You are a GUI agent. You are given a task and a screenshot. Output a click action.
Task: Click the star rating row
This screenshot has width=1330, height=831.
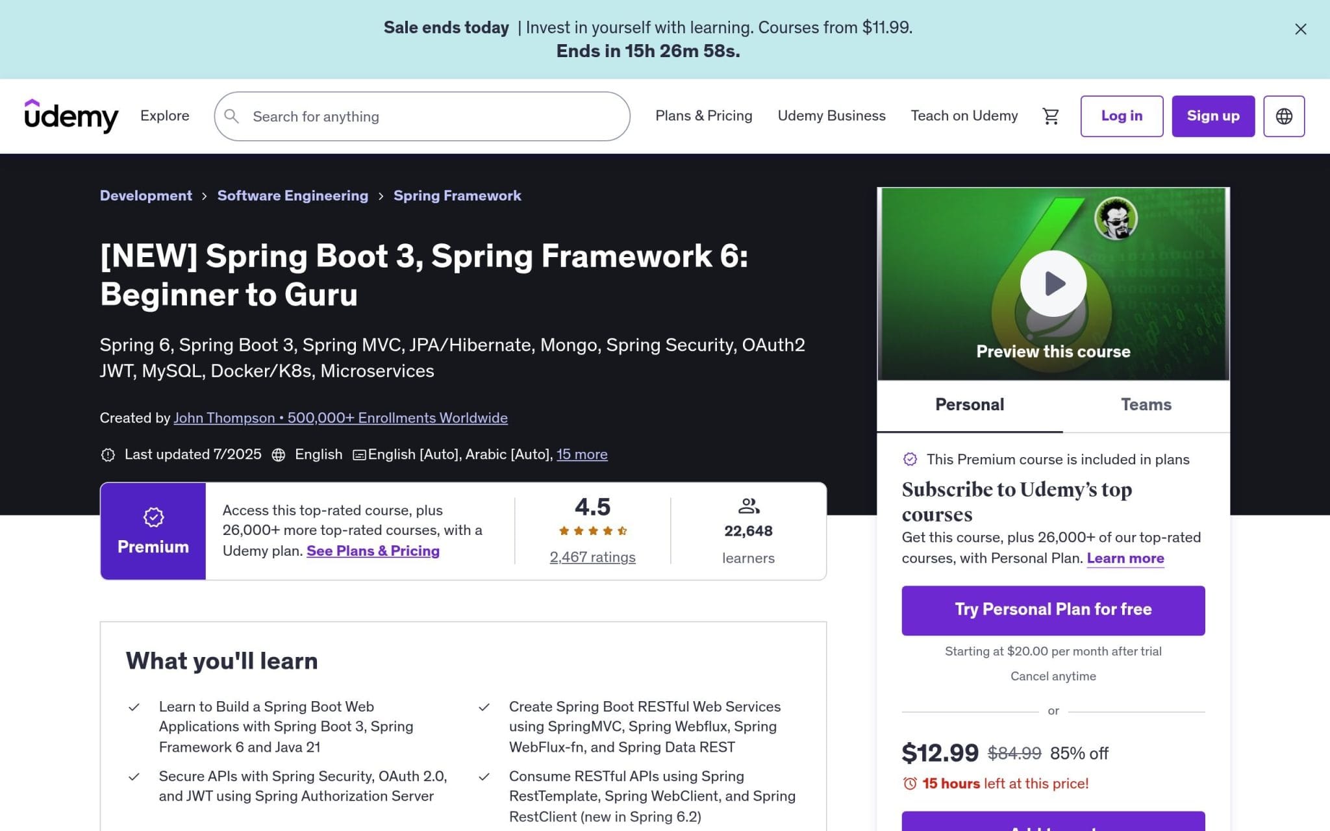[592, 531]
